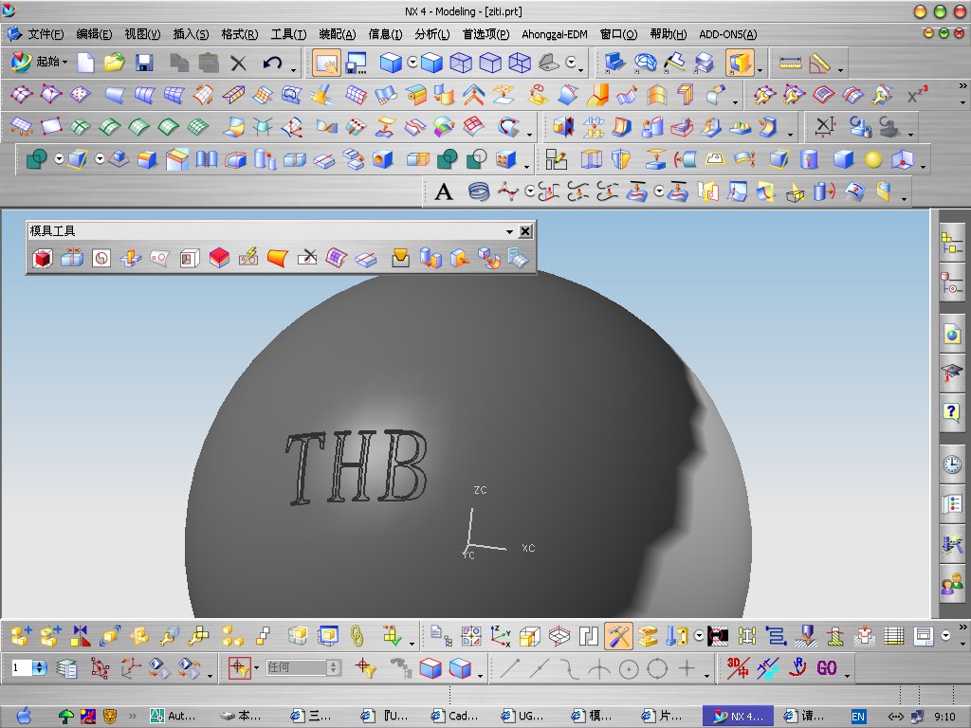Switch to the NX 4... taskbar button
Viewport: 971px width, 728px height.
point(737,717)
